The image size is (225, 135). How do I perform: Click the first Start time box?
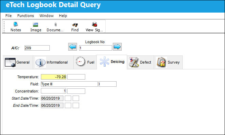pos(68,98)
